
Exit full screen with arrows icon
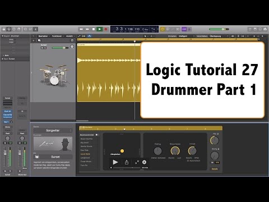tap(137, 162)
